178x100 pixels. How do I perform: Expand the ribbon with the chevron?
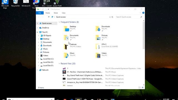(x=140, y=13)
